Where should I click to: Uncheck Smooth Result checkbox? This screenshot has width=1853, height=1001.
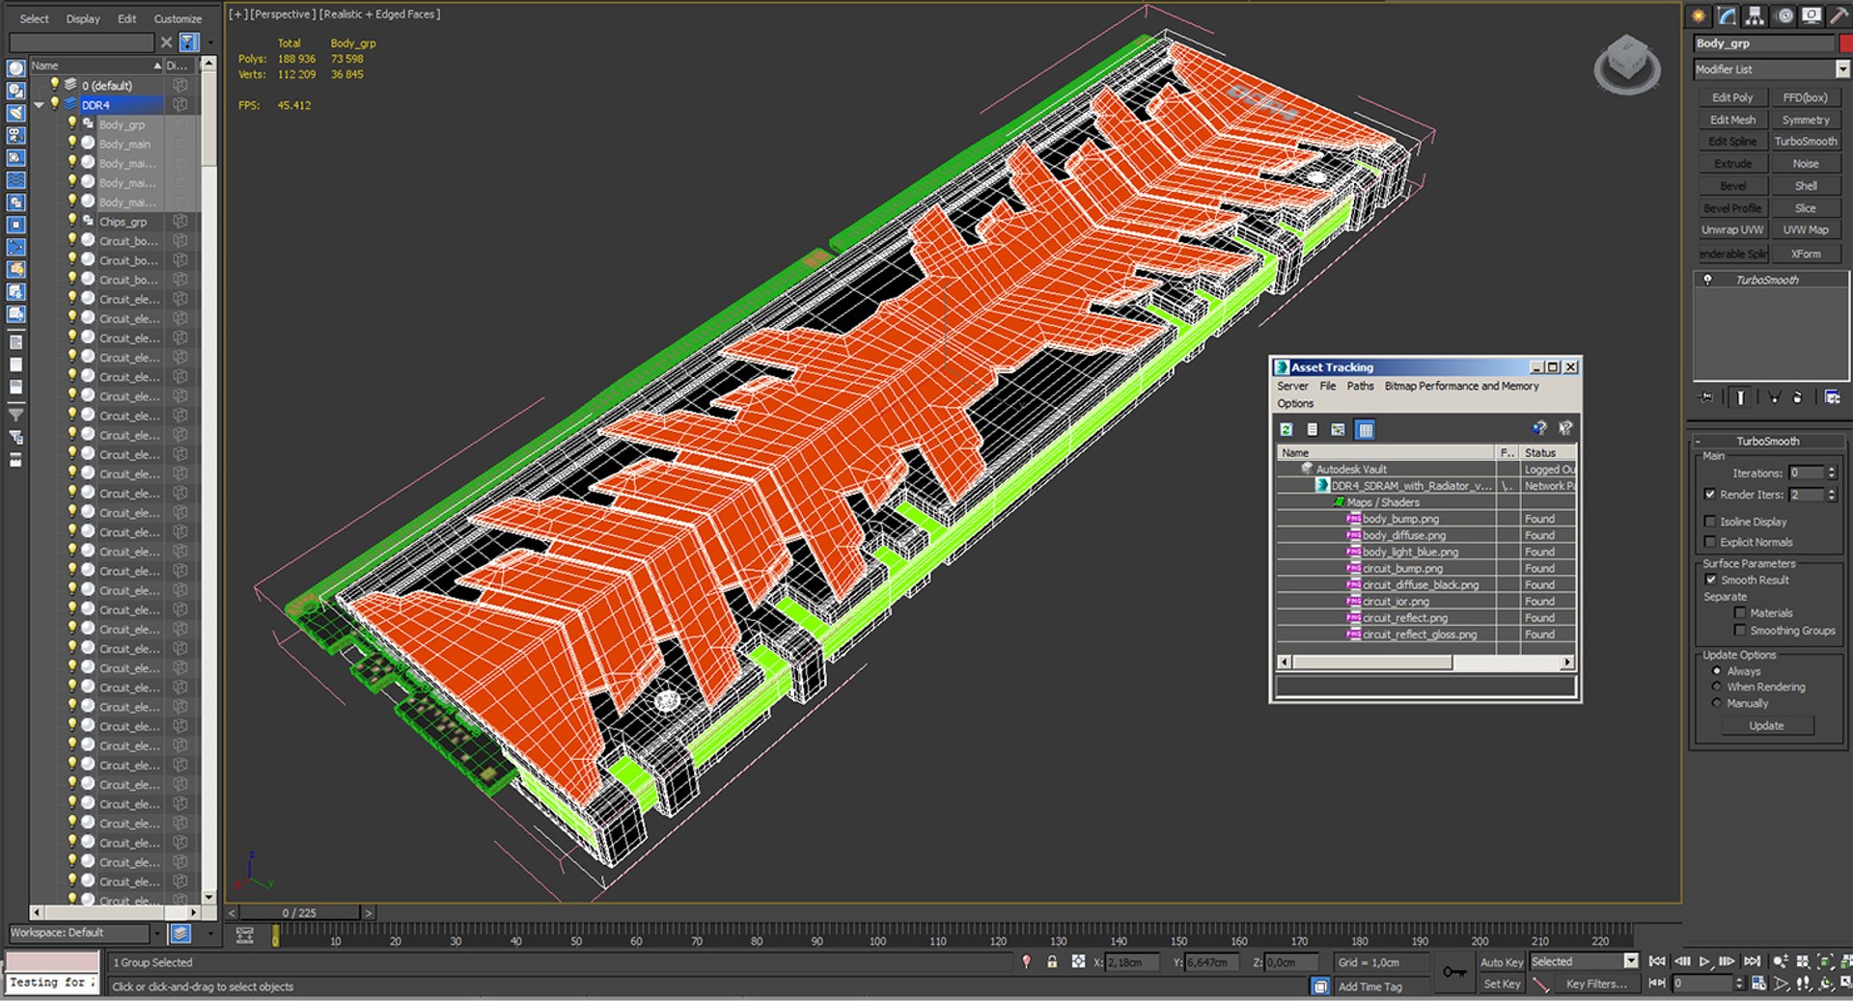point(1710,580)
